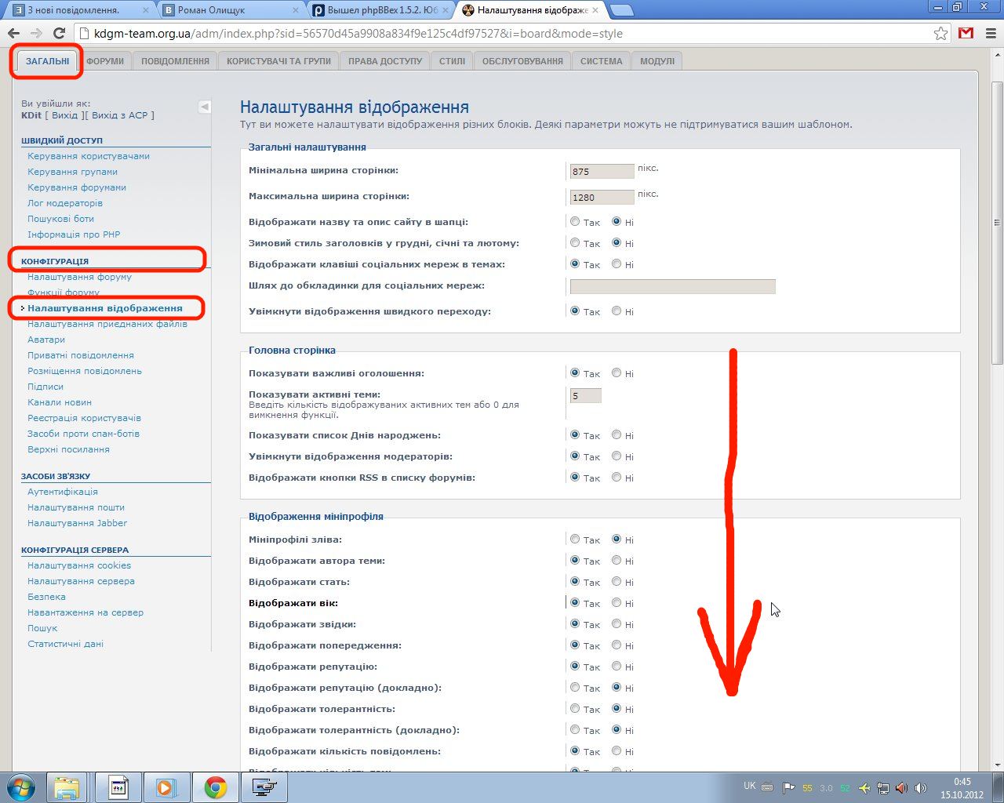Collapse the left sidebar menu arrow

click(x=204, y=107)
